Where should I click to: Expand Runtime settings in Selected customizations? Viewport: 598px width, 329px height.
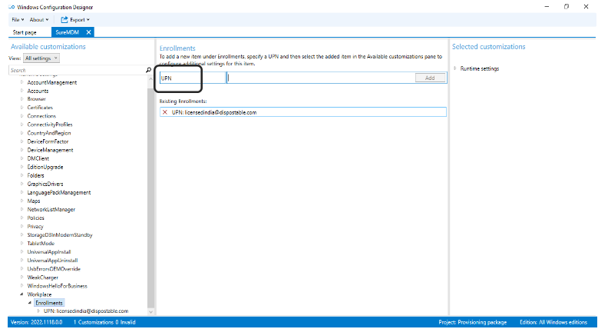[455, 68]
